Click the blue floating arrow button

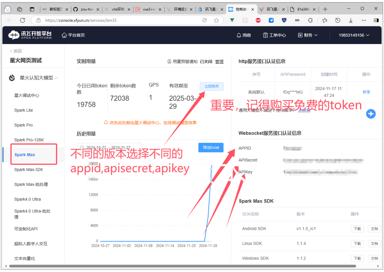[x=371, y=114]
